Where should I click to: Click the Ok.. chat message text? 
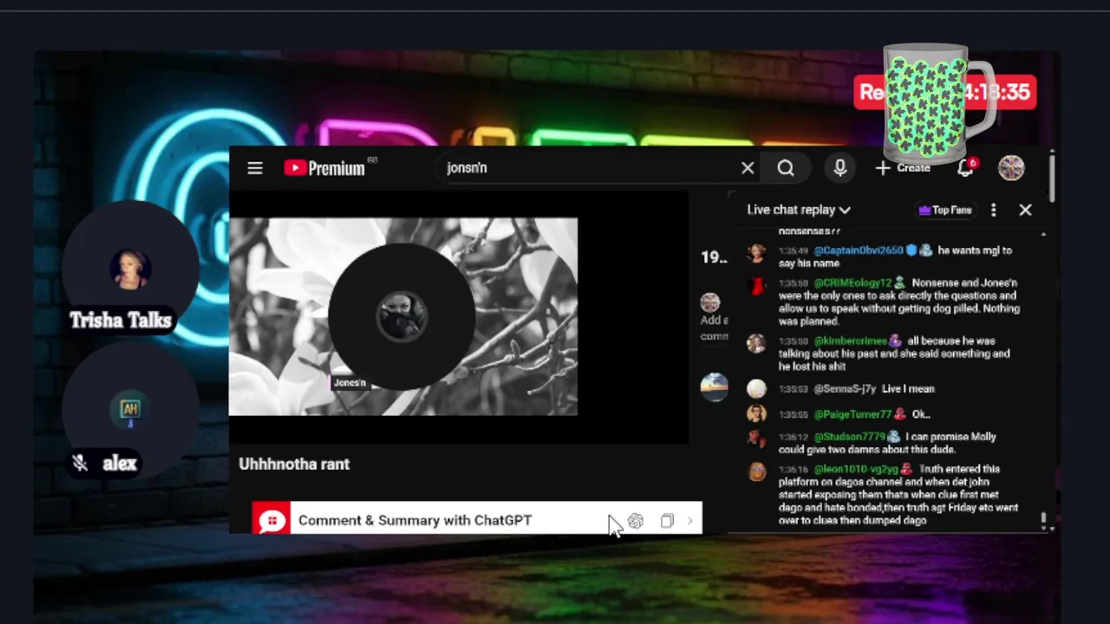click(x=921, y=414)
